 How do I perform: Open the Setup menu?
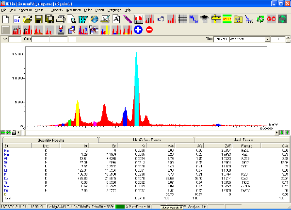pyautogui.click(x=41, y=10)
